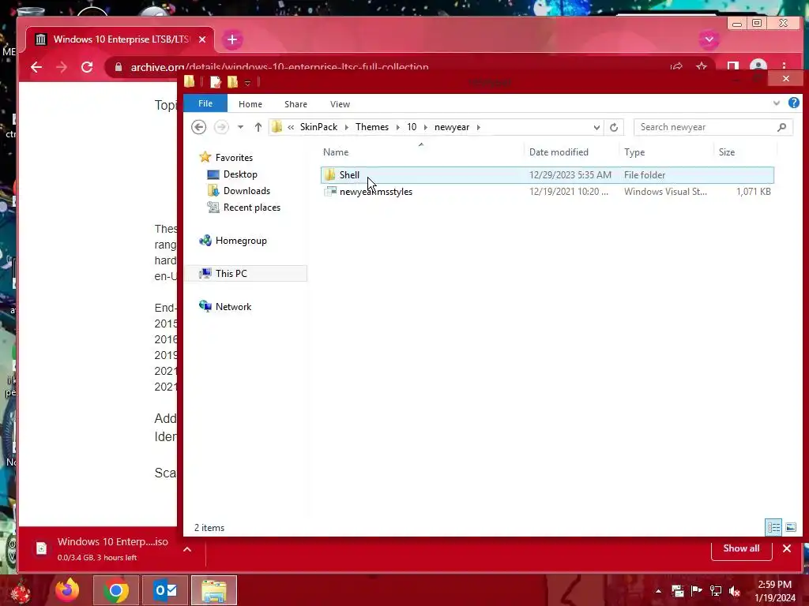Screen dimensions: 809x606
Task: Click 10 in the address breadcrumb
Action: click(411, 127)
